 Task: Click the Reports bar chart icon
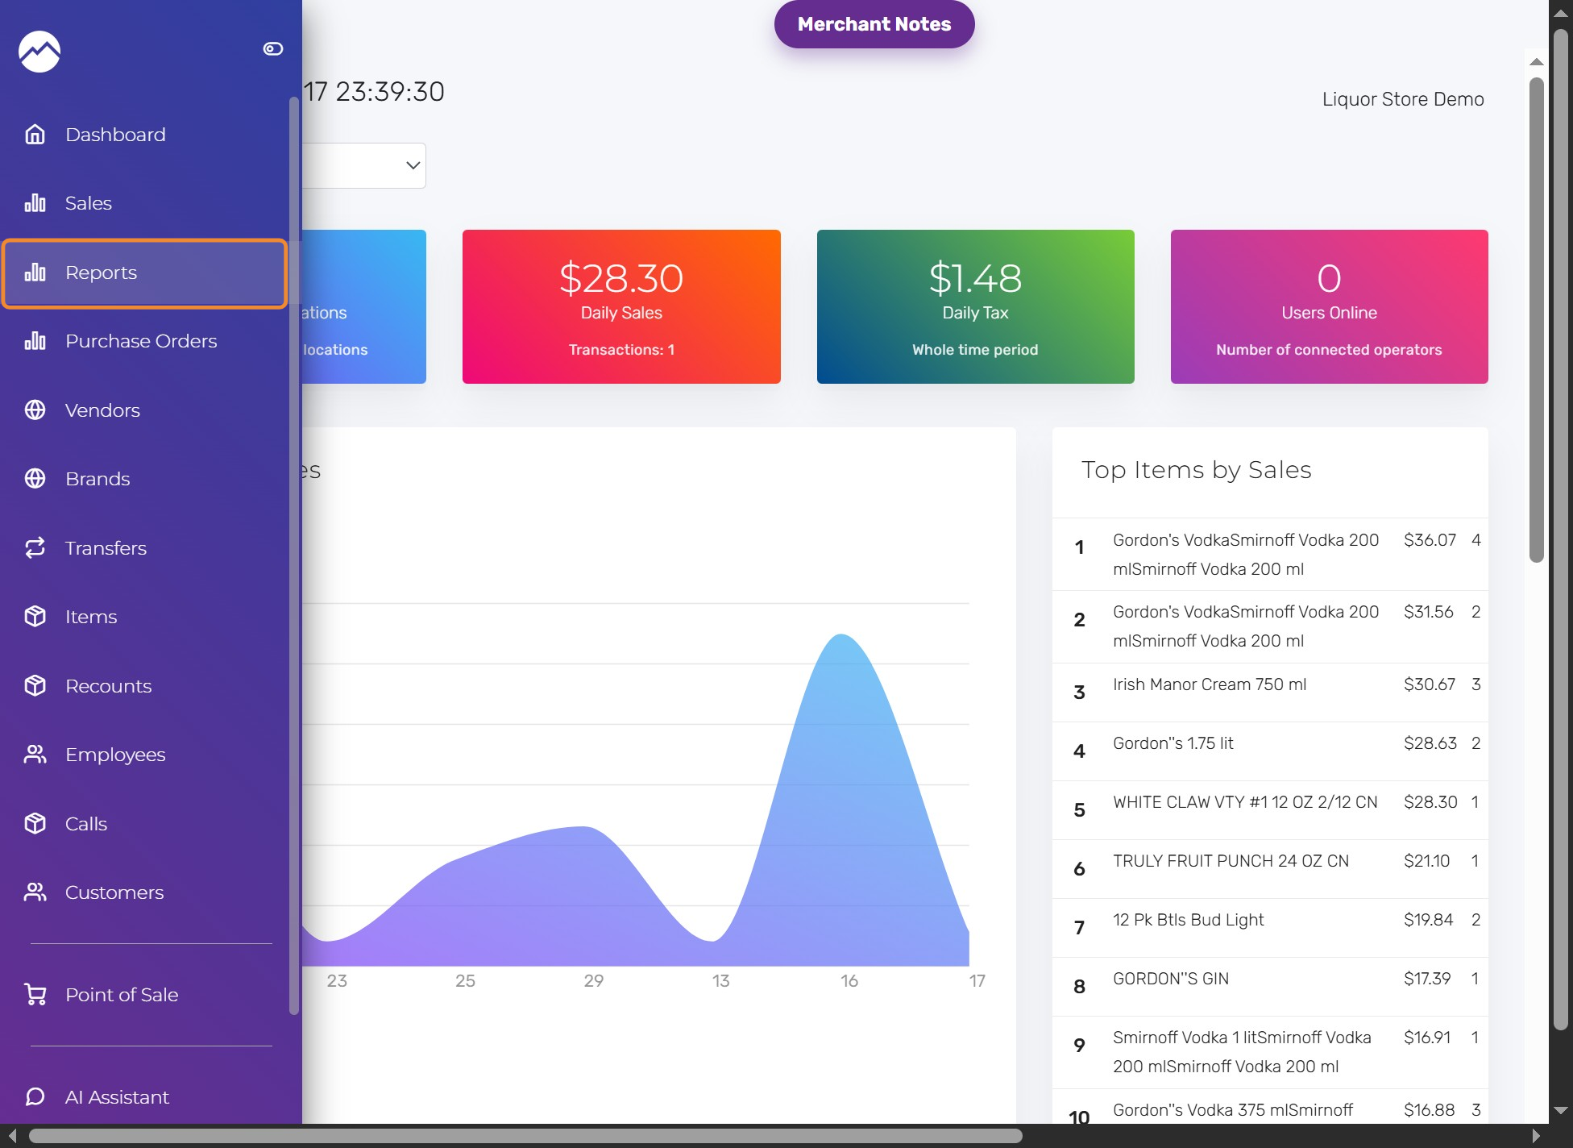click(x=35, y=272)
